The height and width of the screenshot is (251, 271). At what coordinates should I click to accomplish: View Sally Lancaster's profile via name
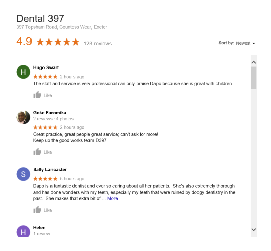(50, 170)
